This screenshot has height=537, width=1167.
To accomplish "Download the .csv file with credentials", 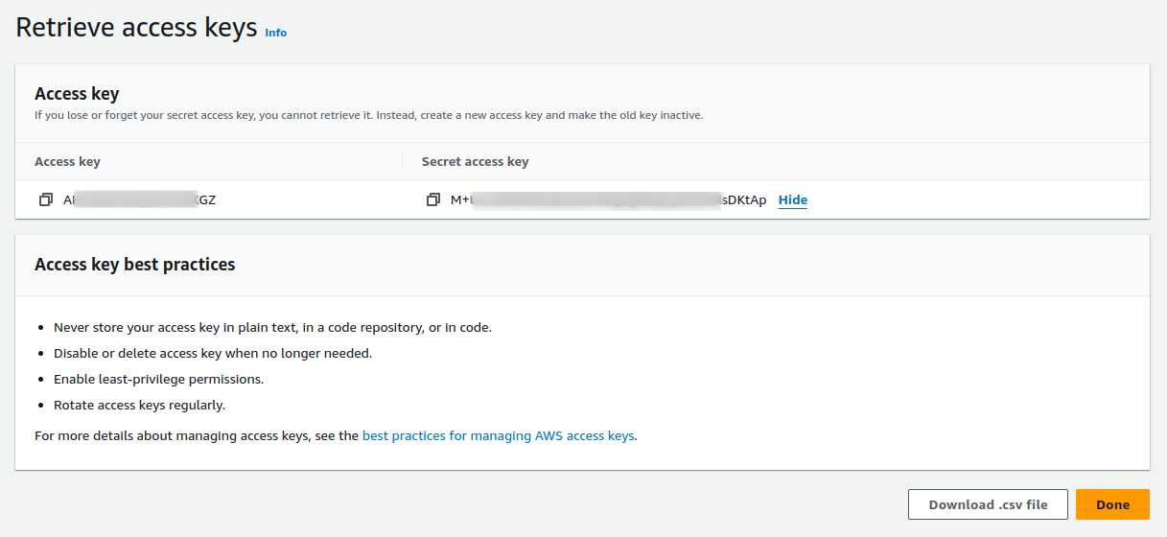I will click(x=988, y=504).
